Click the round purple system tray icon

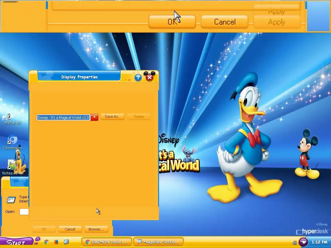pos(303,242)
